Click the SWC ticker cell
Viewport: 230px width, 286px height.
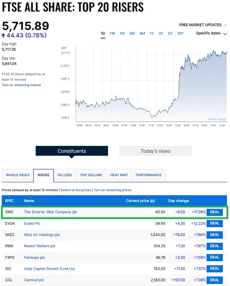pyautogui.click(x=9, y=212)
